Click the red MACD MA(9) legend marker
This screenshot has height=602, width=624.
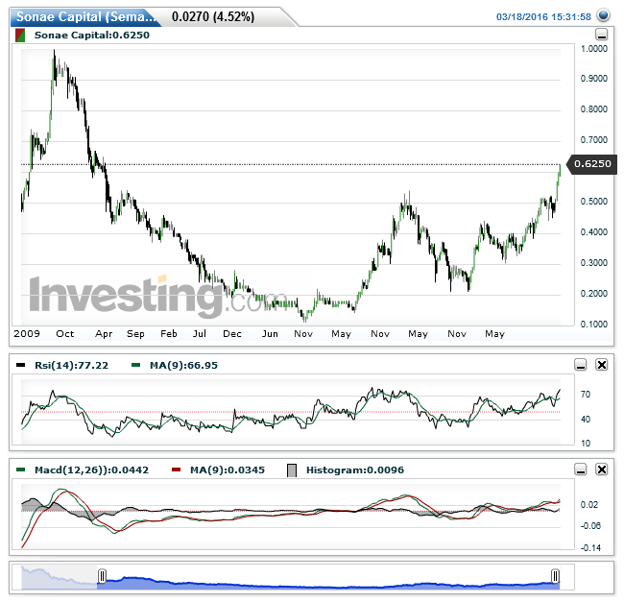[x=176, y=470]
